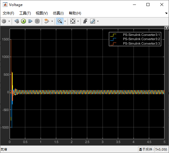The width and height of the screenshot is (169, 153).
Task: Click the 4.5 x-axis tick label
Action: pyautogui.click(x=149, y=142)
